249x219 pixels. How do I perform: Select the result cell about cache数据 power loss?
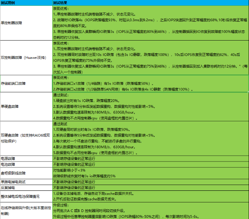(150, 196)
